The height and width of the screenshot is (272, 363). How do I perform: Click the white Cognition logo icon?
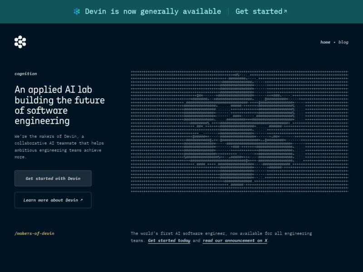point(20,42)
